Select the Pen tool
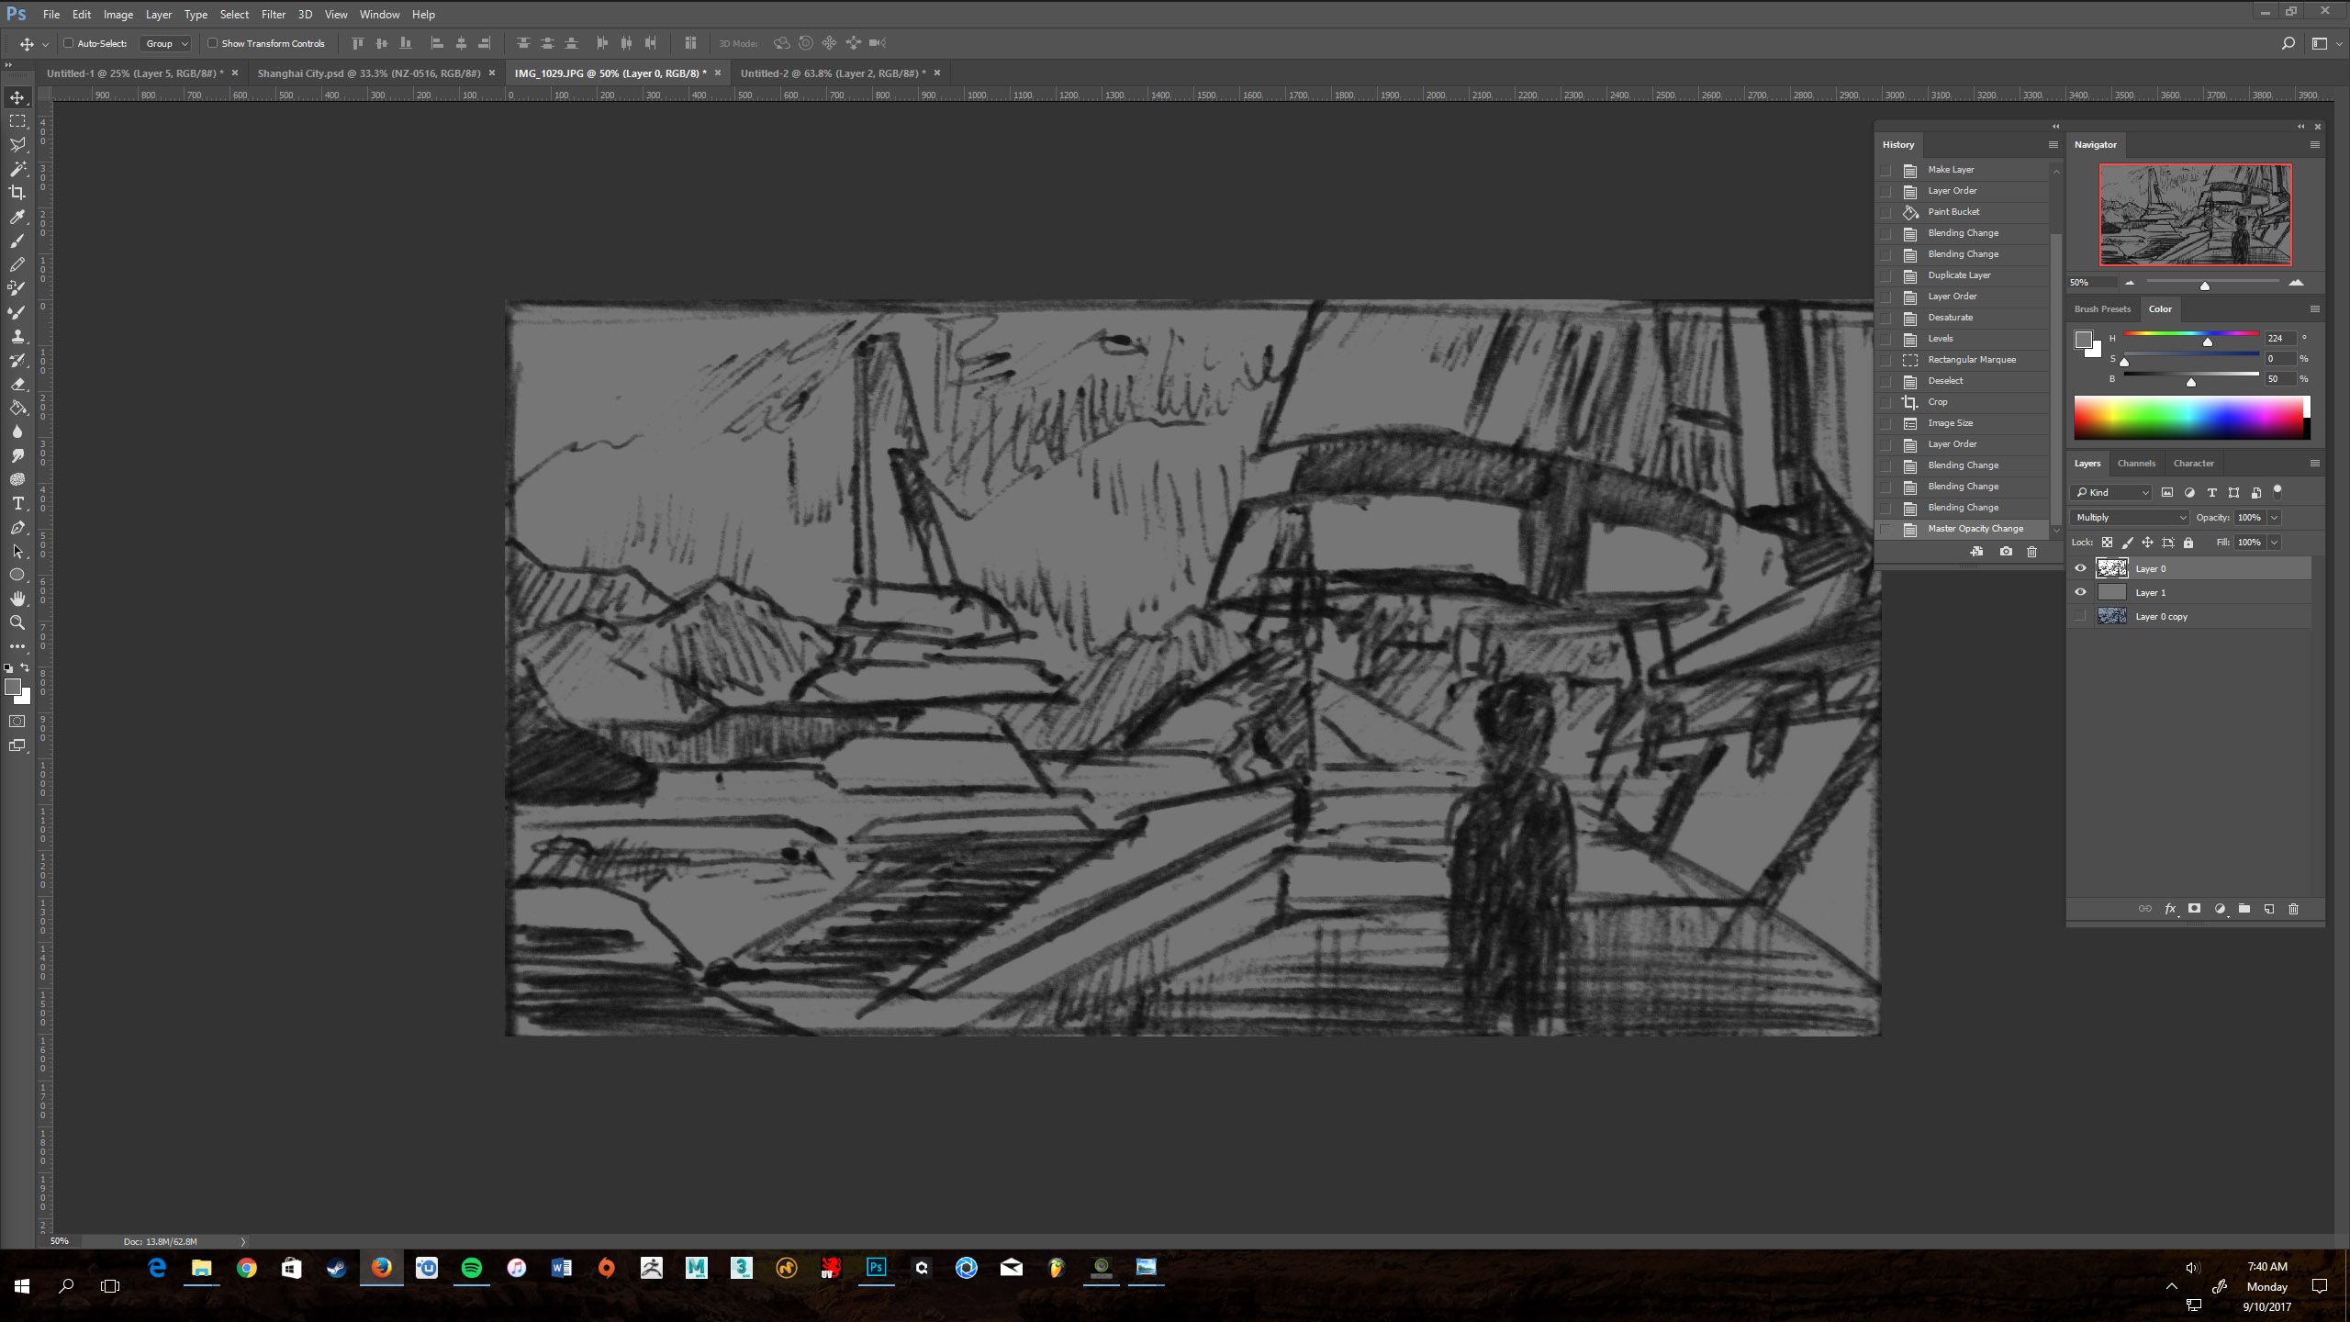2350x1322 pixels. tap(17, 527)
